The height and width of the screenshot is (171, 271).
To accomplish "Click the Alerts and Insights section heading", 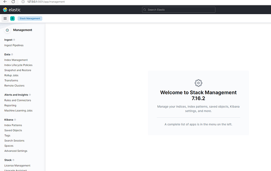I will tap(16, 95).
